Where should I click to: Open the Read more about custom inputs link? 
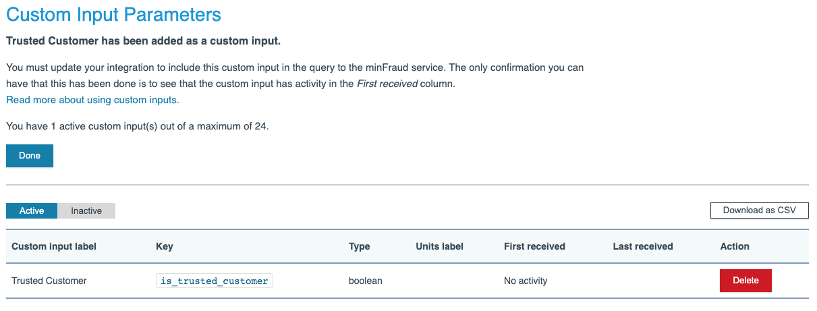(x=92, y=100)
